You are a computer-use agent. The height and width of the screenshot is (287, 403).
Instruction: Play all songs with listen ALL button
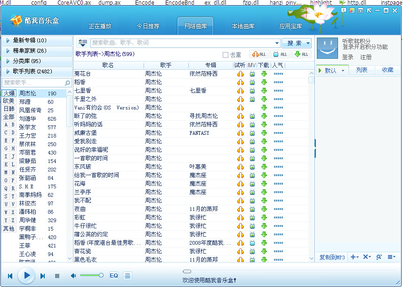(259, 54)
